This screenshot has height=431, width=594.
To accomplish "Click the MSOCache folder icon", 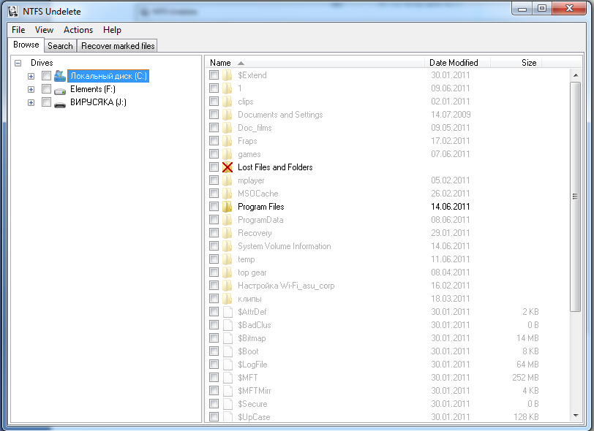I will click(228, 194).
